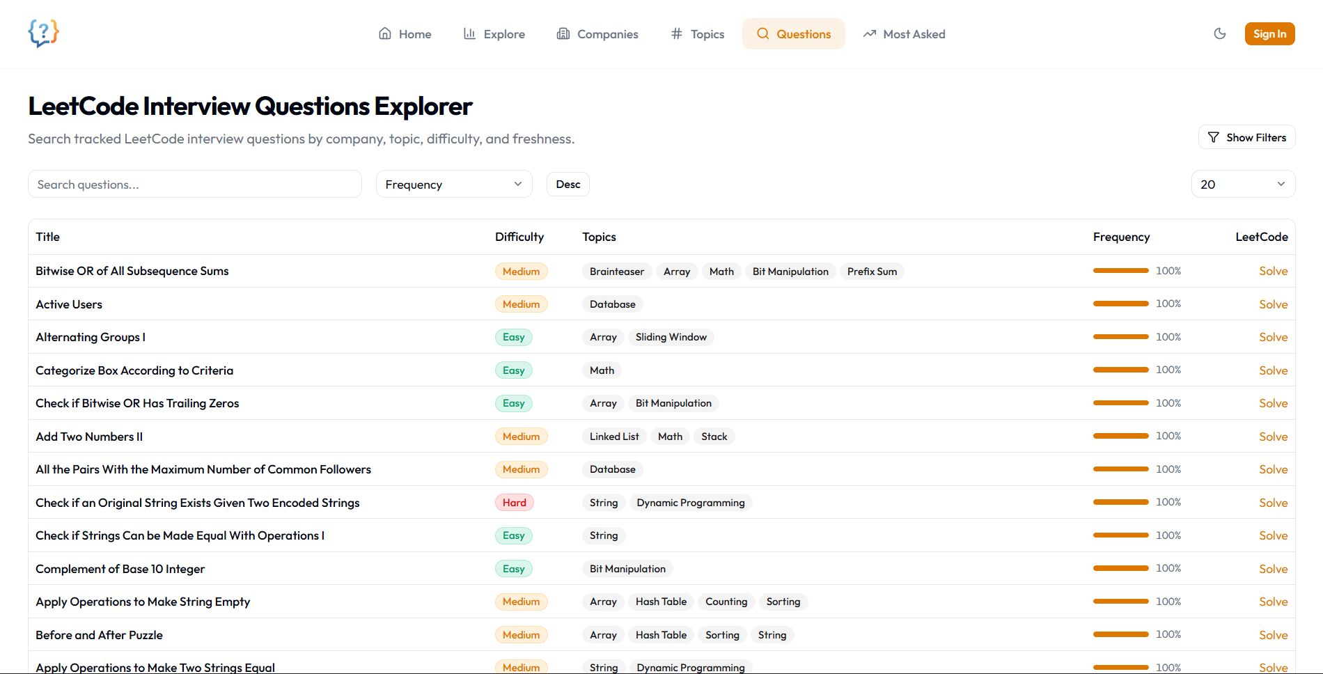Select the Questions nav tab
This screenshot has height=674, width=1323.
[794, 34]
